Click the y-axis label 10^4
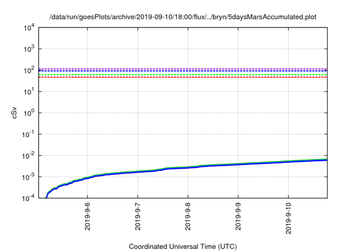The height and width of the screenshot is (252, 361). click(29, 28)
